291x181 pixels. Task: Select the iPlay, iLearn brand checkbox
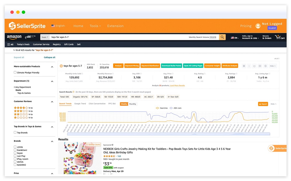15,159
